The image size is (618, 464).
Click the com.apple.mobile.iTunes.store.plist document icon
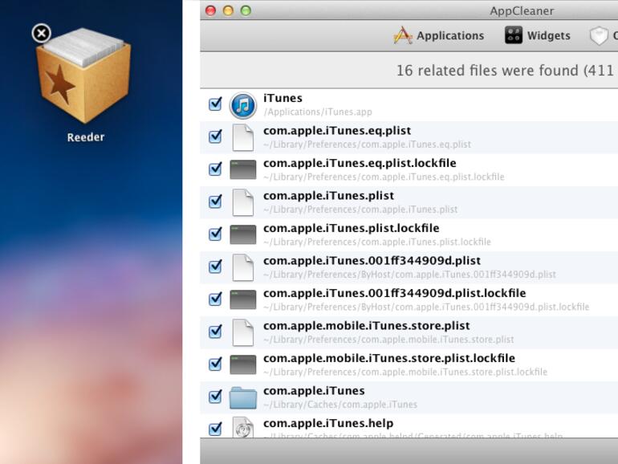pyautogui.click(x=242, y=332)
